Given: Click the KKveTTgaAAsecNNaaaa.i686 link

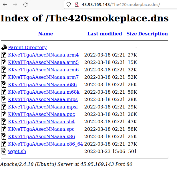Looking at the screenshot, I should point(42,84).
